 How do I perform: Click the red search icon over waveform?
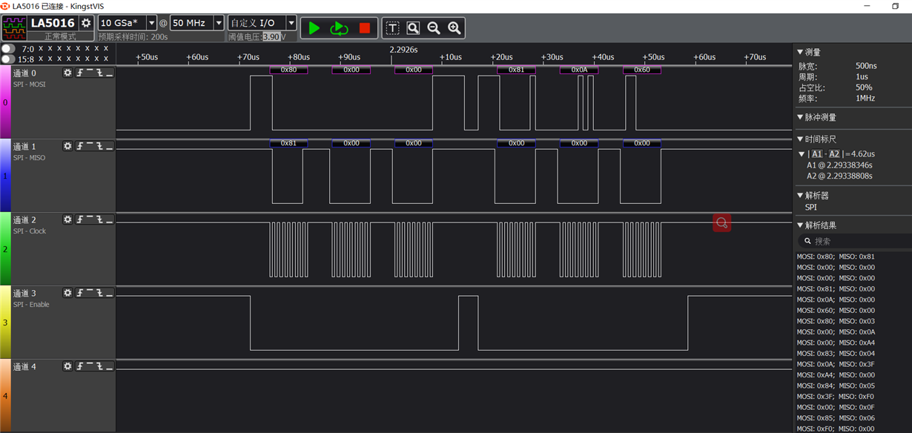[x=722, y=222]
